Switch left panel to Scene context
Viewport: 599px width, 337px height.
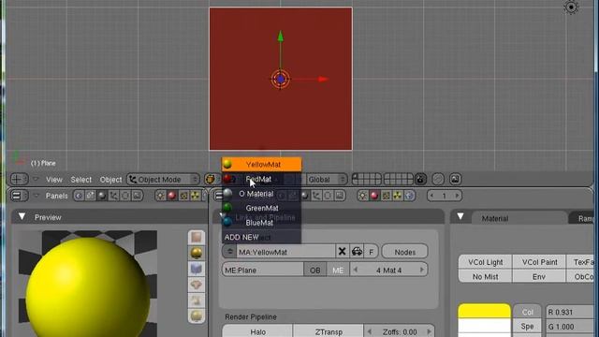click(137, 196)
